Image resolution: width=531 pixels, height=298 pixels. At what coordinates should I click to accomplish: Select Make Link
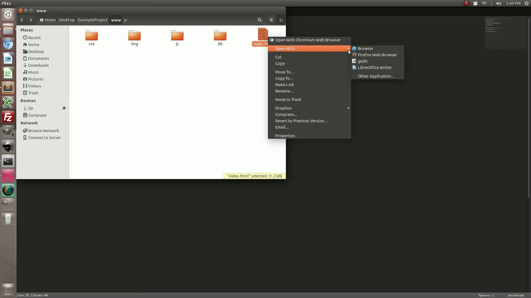point(309,84)
